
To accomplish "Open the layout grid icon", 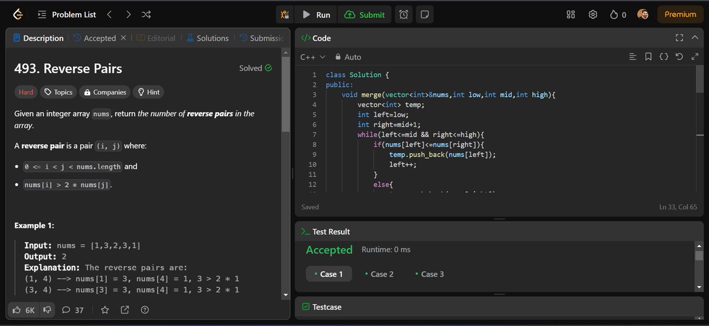I will (571, 14).
